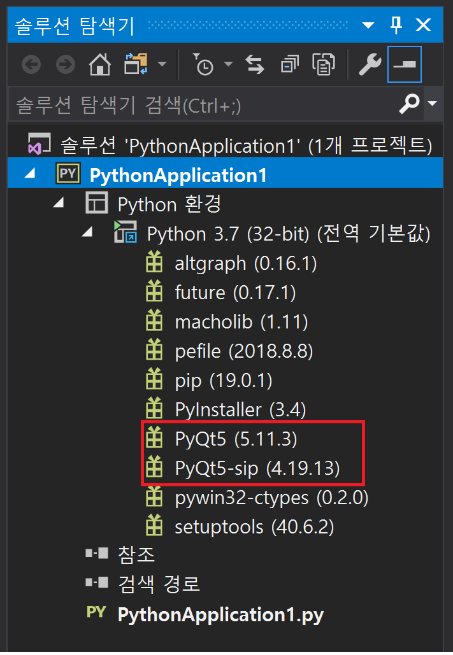Screen dimensions: 453x655
Task: Toggle auto-hide pin in title bar
Action: pos(396,25)
